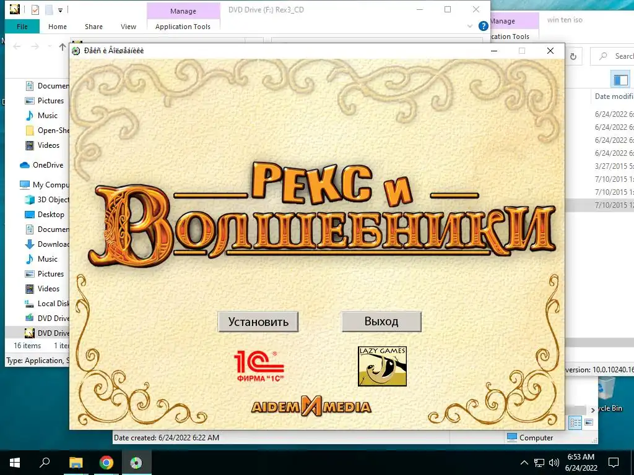Select Videos under My Computer in sidebar
634x475 pixels.
(43, 289)
